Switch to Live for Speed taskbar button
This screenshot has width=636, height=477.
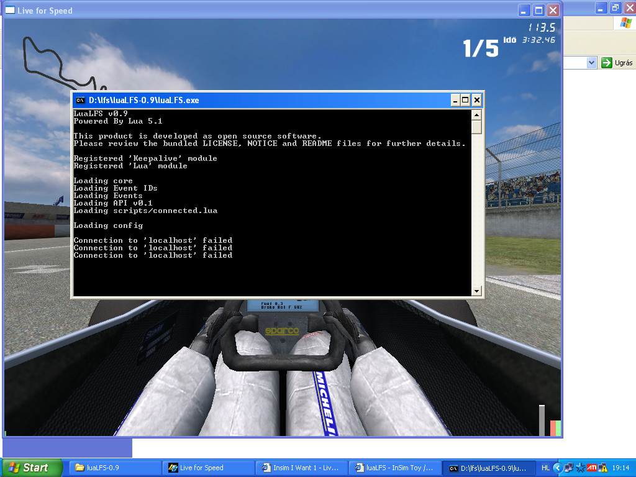click(x=209, y=468)
